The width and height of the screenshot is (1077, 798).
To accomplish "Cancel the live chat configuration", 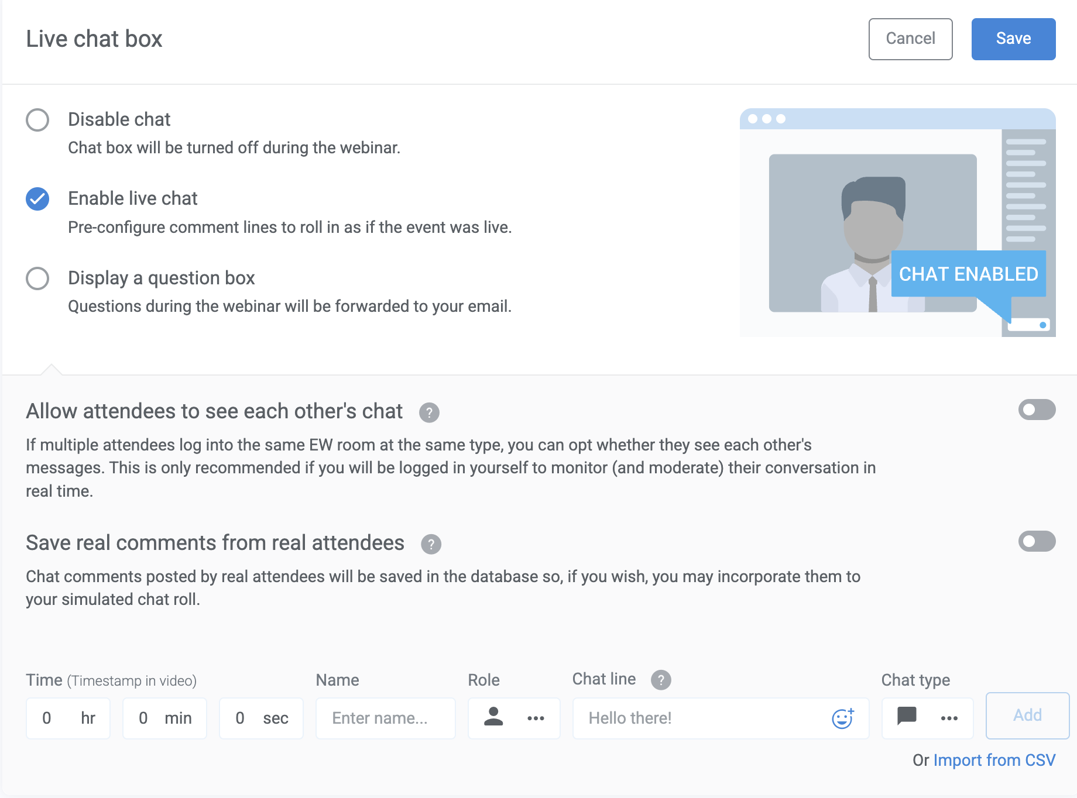I will 910,39.
